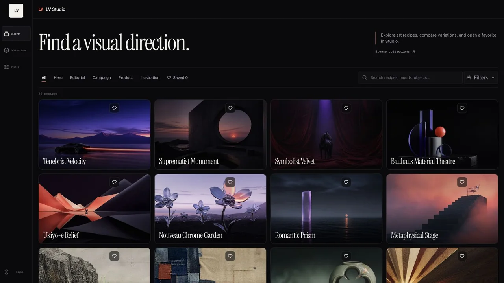Show Editorial recipes

click(x=78, y=78)
